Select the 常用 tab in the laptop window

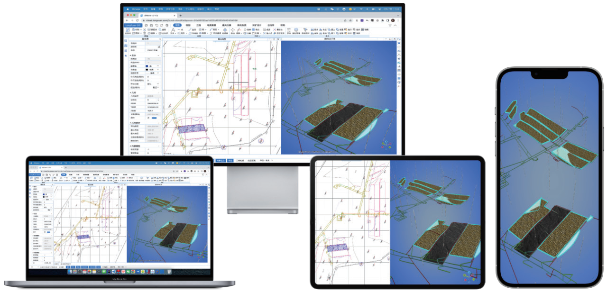click(x=63, y=174)
